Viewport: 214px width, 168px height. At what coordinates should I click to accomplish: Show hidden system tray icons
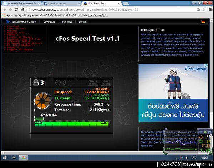tap(177, 158)
